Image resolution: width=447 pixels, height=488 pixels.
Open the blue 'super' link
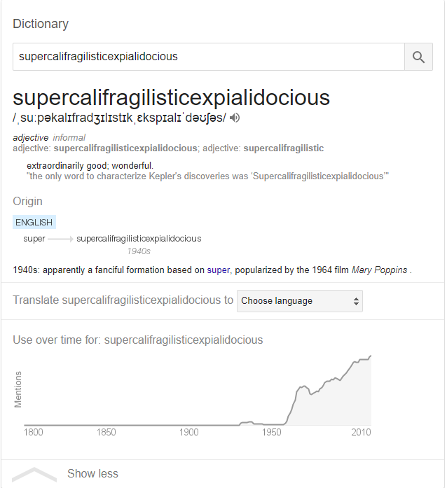[219, 270]
